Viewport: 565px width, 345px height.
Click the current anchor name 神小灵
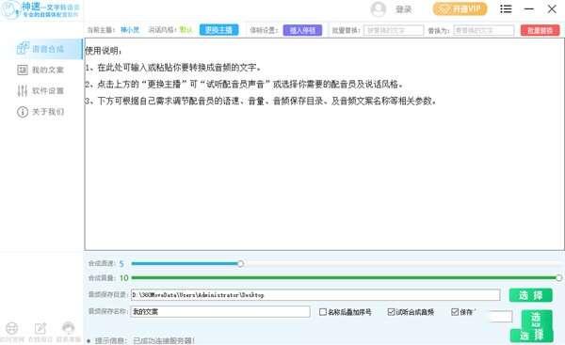coord(129,30)
